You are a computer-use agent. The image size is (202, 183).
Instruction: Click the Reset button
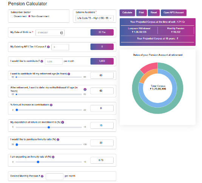pos(154,13)
